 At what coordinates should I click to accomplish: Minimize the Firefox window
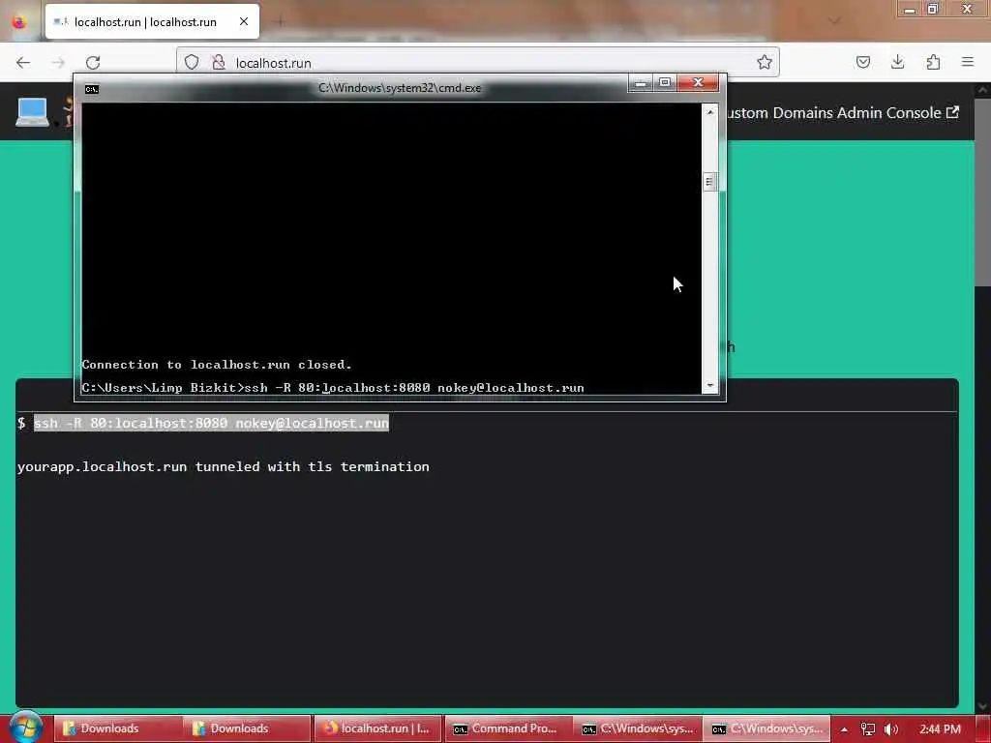tap(910, 9)
